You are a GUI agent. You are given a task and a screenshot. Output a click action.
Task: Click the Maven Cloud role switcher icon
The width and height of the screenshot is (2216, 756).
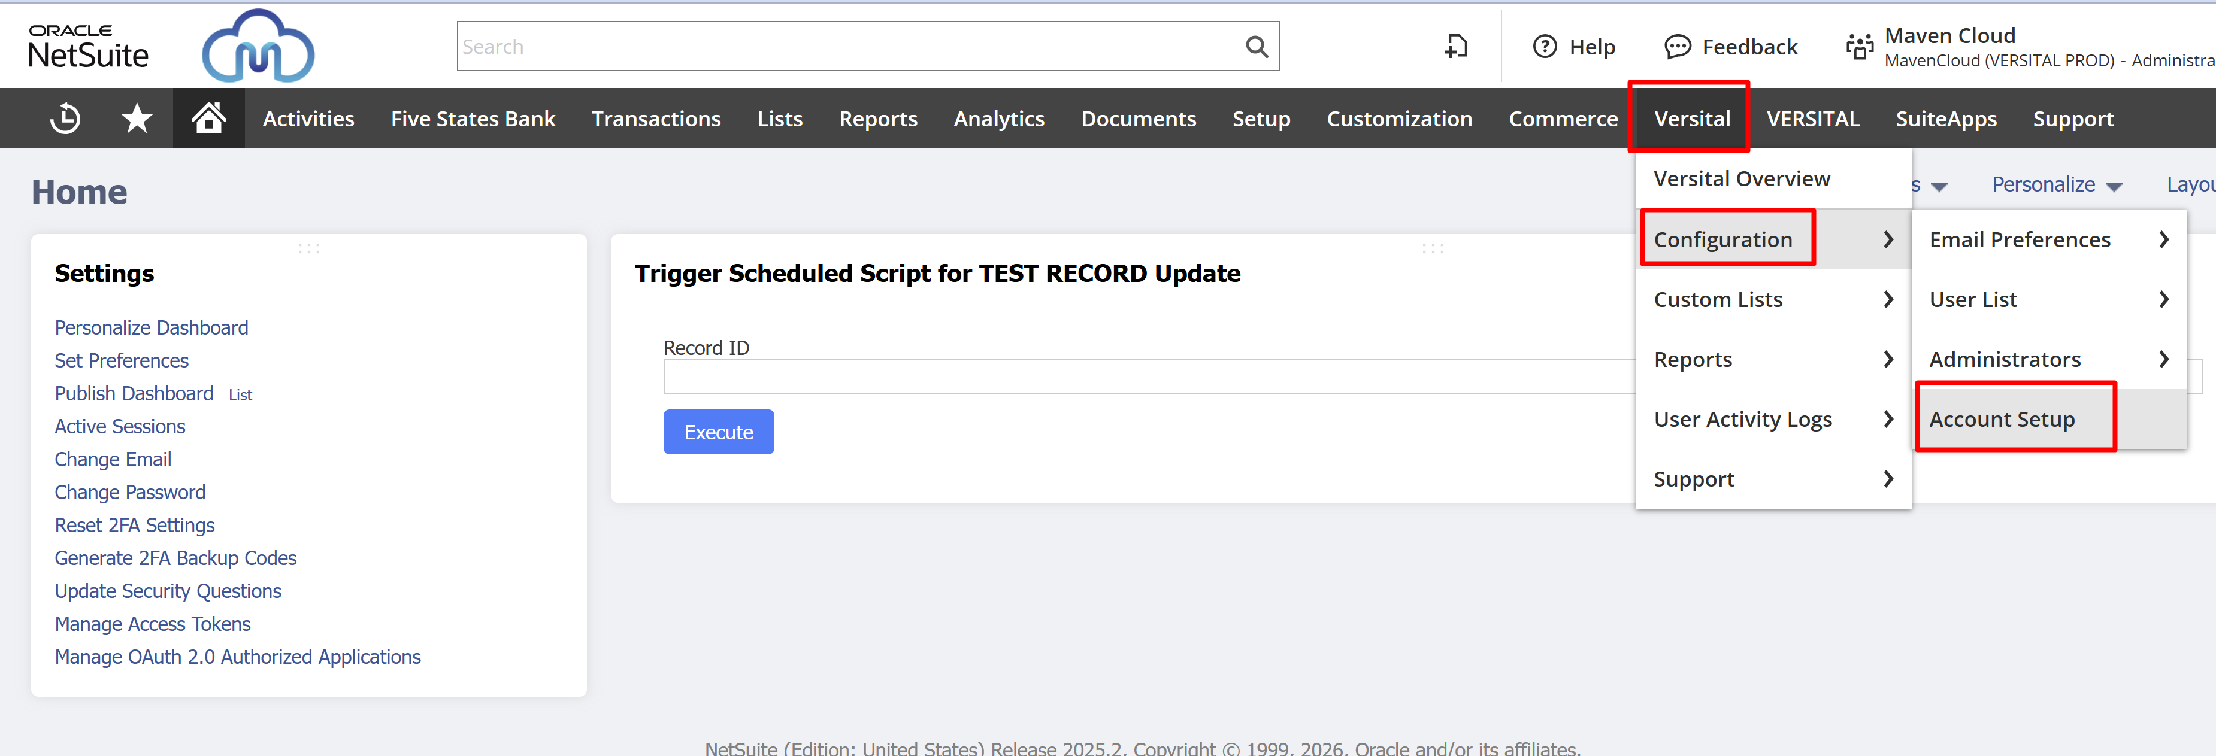tap(1860, 47)
